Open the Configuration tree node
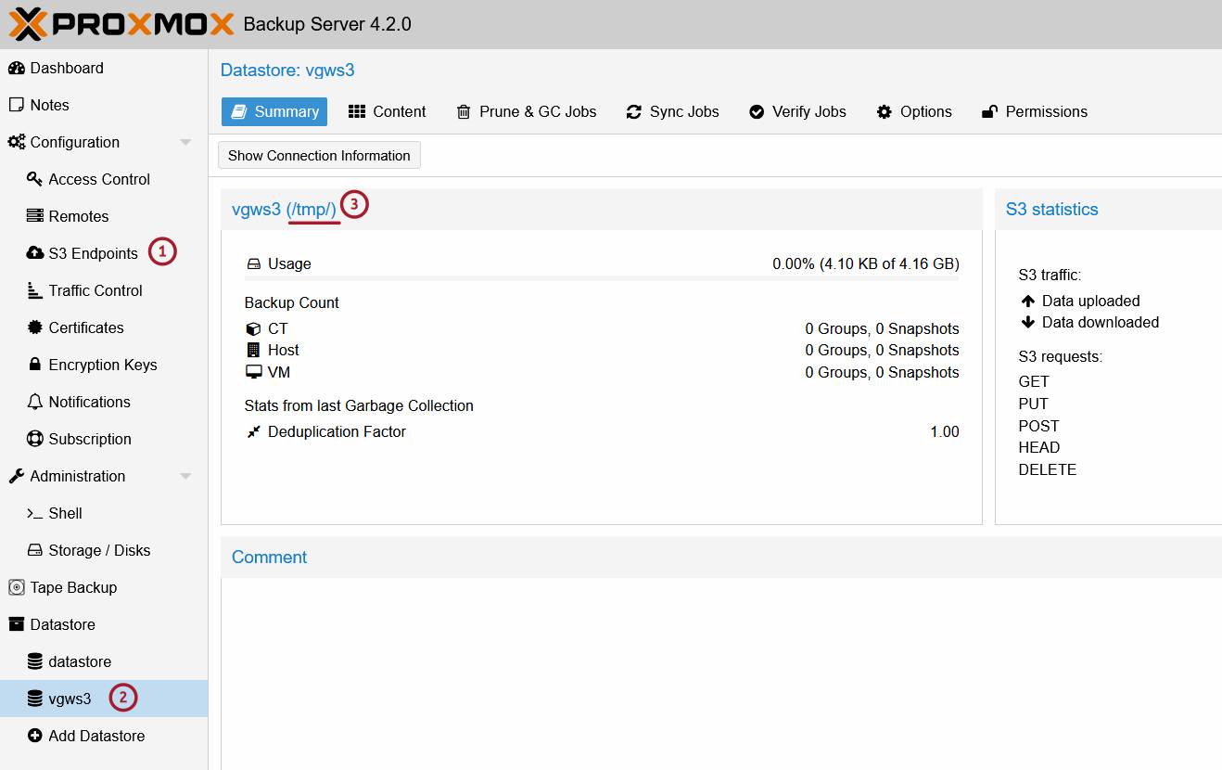1222x770 pixels. (x=104, y=142)
